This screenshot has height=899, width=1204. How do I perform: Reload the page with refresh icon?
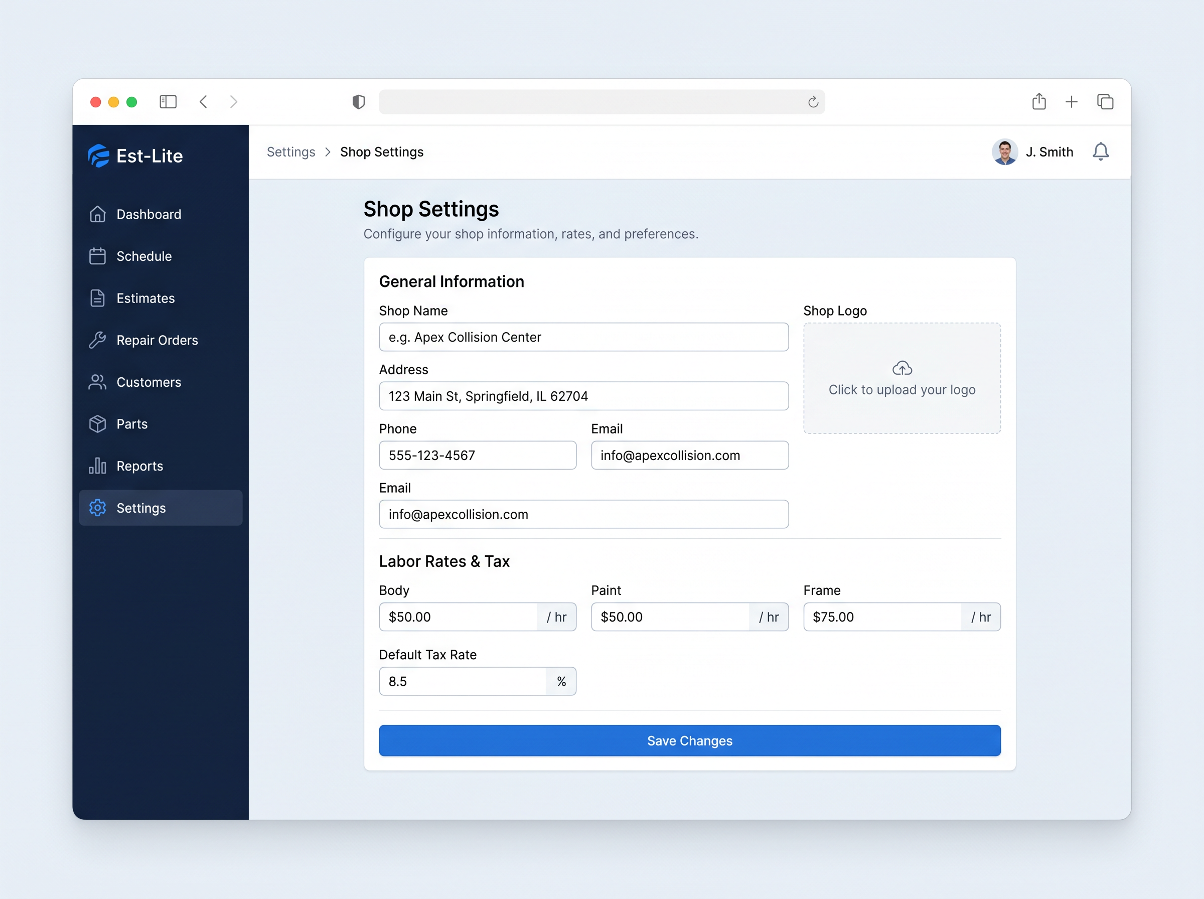point(813,102)
